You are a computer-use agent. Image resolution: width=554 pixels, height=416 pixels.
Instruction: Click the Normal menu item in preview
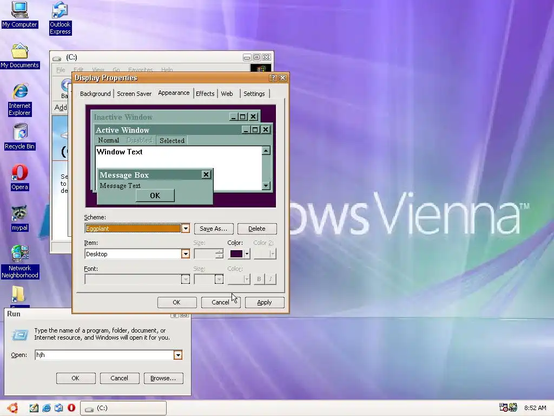108,140
